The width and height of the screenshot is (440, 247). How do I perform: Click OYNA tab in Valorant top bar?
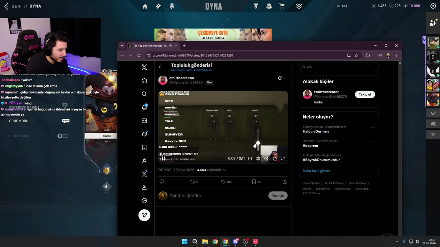[213, 6]
